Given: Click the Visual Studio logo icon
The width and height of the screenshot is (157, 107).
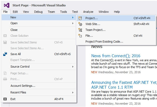Looking at the screenshot, I should [x=7, y=5].
